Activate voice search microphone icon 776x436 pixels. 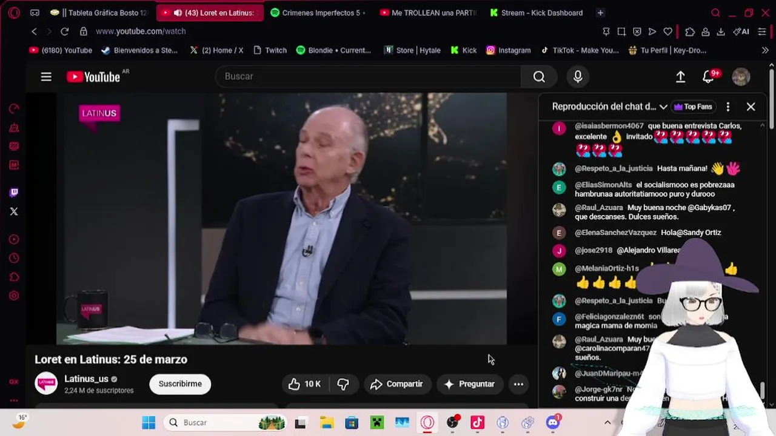(578, 76)
